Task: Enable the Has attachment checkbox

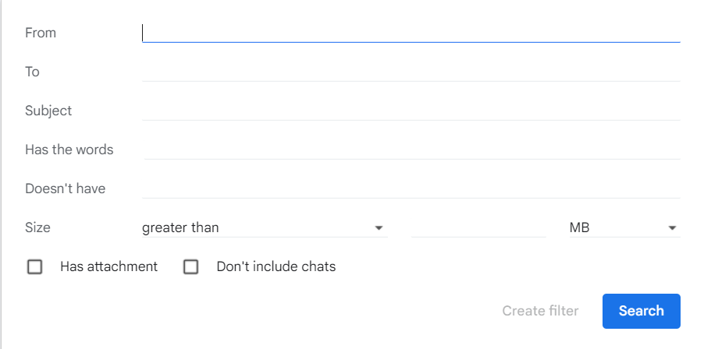Action: pos(34,266)
